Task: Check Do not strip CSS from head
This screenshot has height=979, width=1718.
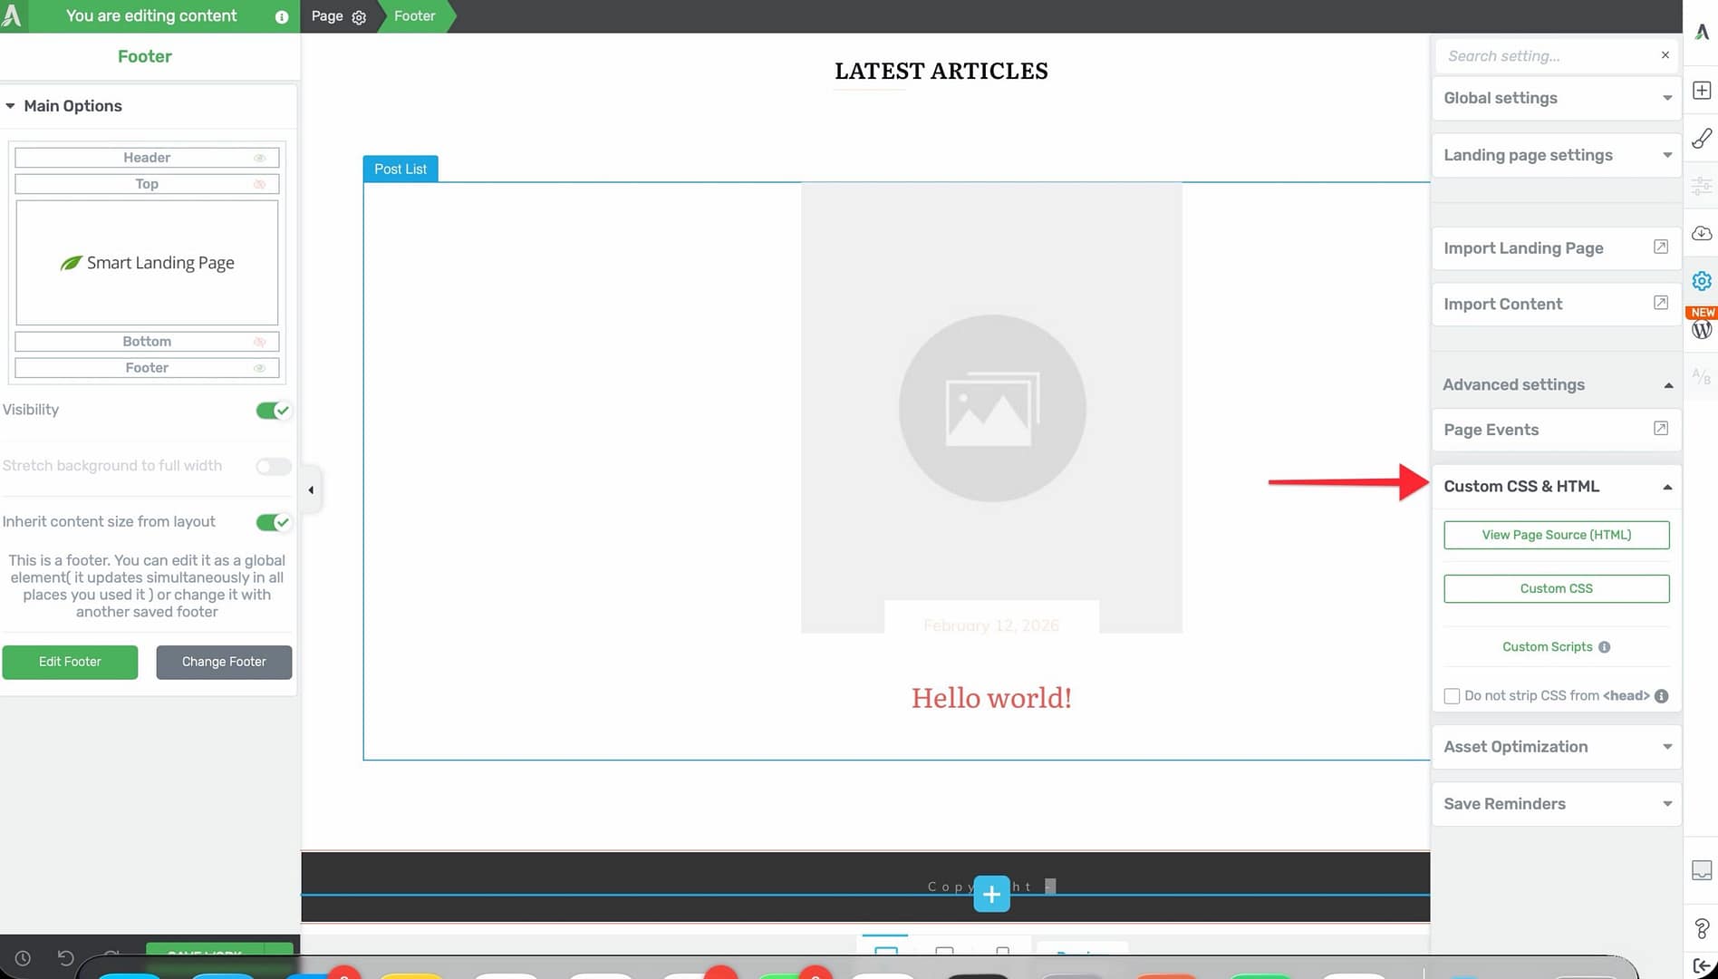Action: pos(1452,696)
